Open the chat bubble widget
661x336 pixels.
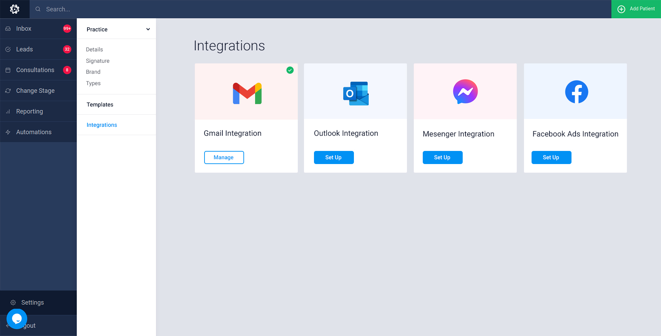pos(17,319)
